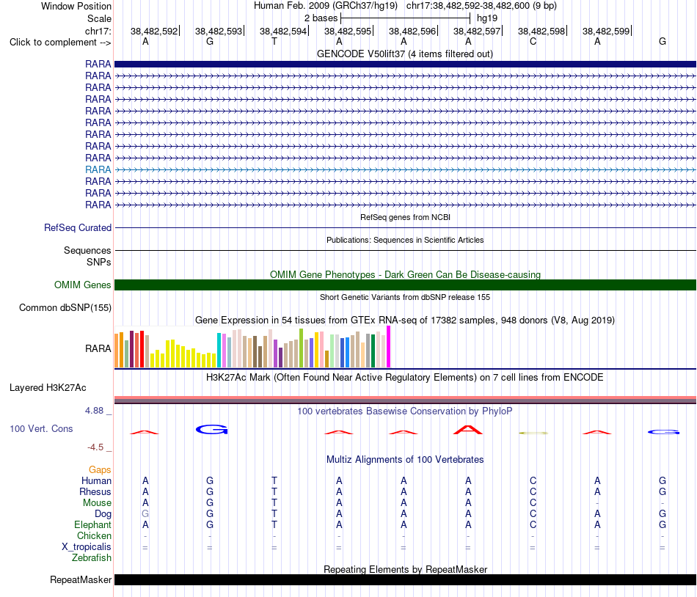Open 'Repeating Elements by RepeatMasker' title
Viewport: 697px width, 597px height.
[405, 569]
